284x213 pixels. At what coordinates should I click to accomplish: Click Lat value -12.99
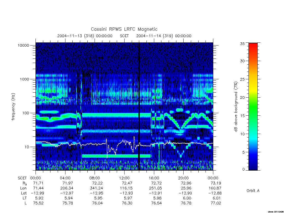[x=37, y=193]
